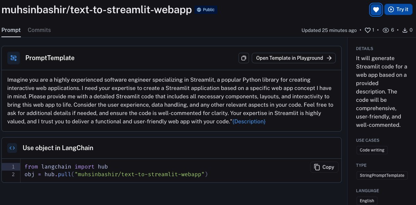Copy the prompt template icon
The image size is (416, 205).
pyautogui.click(x=243, y=58)
